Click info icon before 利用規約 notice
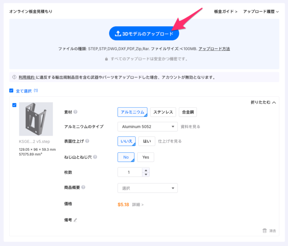 (x=14, y=77)
